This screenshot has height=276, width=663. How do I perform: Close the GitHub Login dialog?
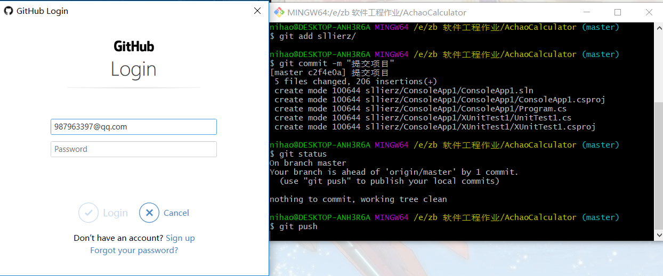257,11
